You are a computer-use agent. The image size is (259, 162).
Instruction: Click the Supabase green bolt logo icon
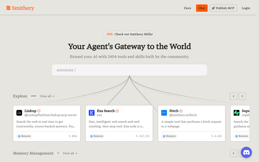(236, 113)
